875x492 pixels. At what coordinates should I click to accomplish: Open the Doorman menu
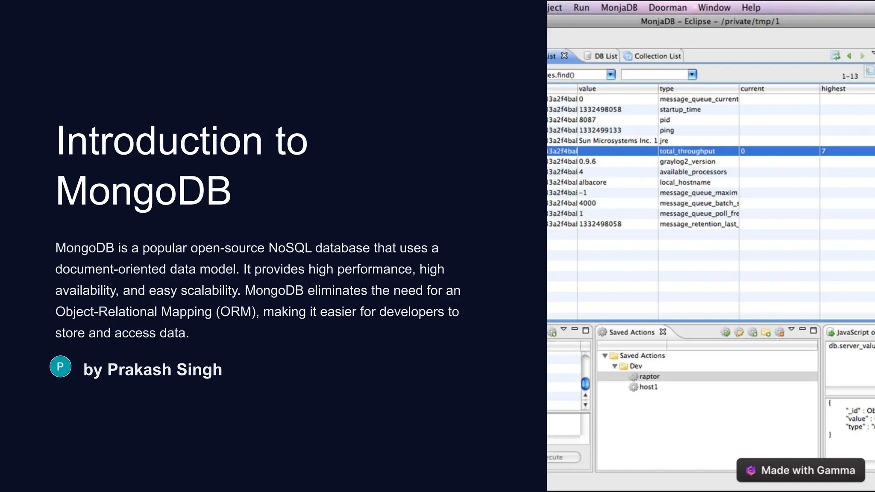pos(668,8)
